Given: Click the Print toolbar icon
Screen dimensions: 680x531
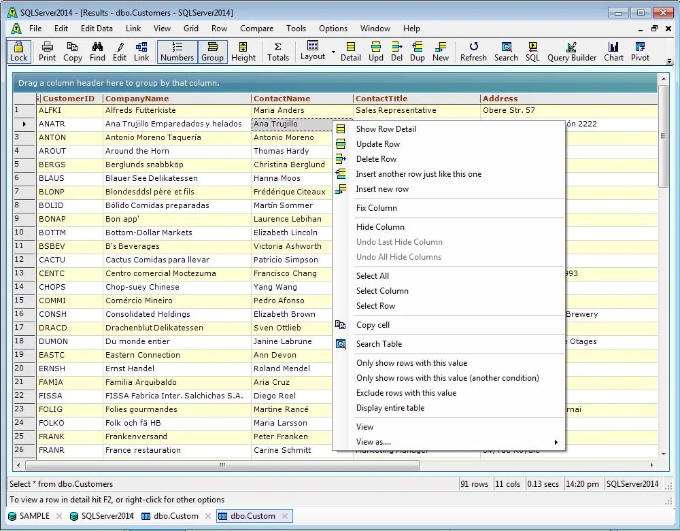Looking at the screenshot, I should (x=47, y=52).
